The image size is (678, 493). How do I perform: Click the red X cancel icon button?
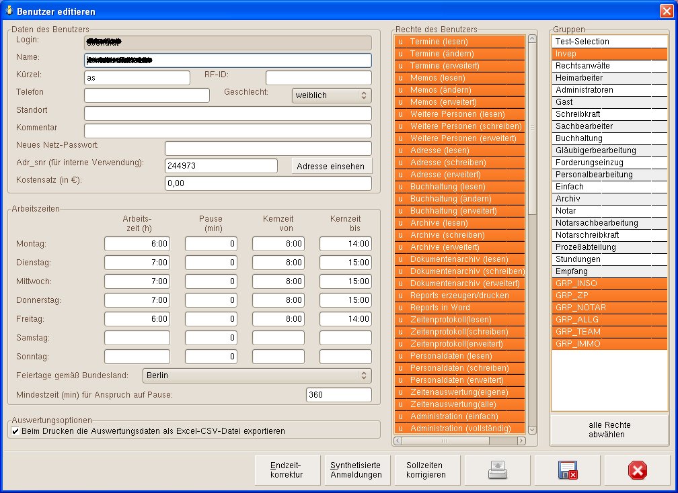638,470
